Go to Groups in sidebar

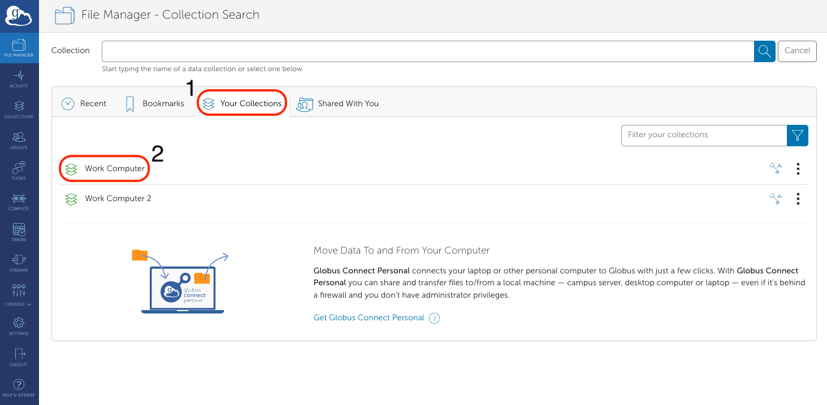[x=19, y=140]
